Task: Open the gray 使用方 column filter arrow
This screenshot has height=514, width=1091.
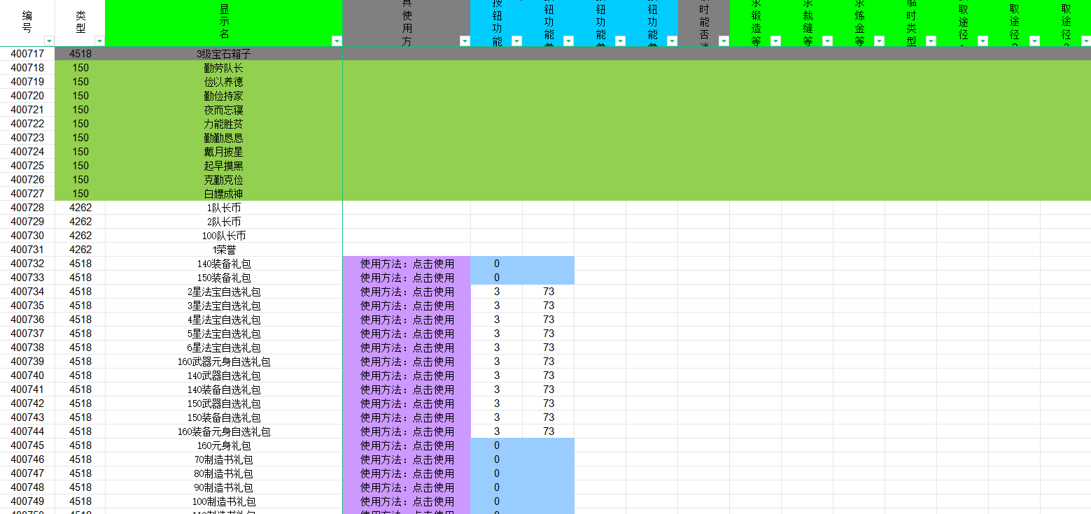Action: tap(465, 41)
